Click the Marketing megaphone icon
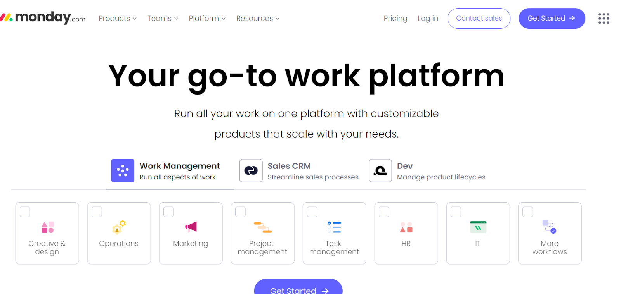The height and width of the screenshot is (294, 621). coord(191,227)
